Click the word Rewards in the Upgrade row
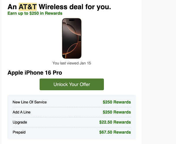This screenshot has width=176, height=144. 122,122
